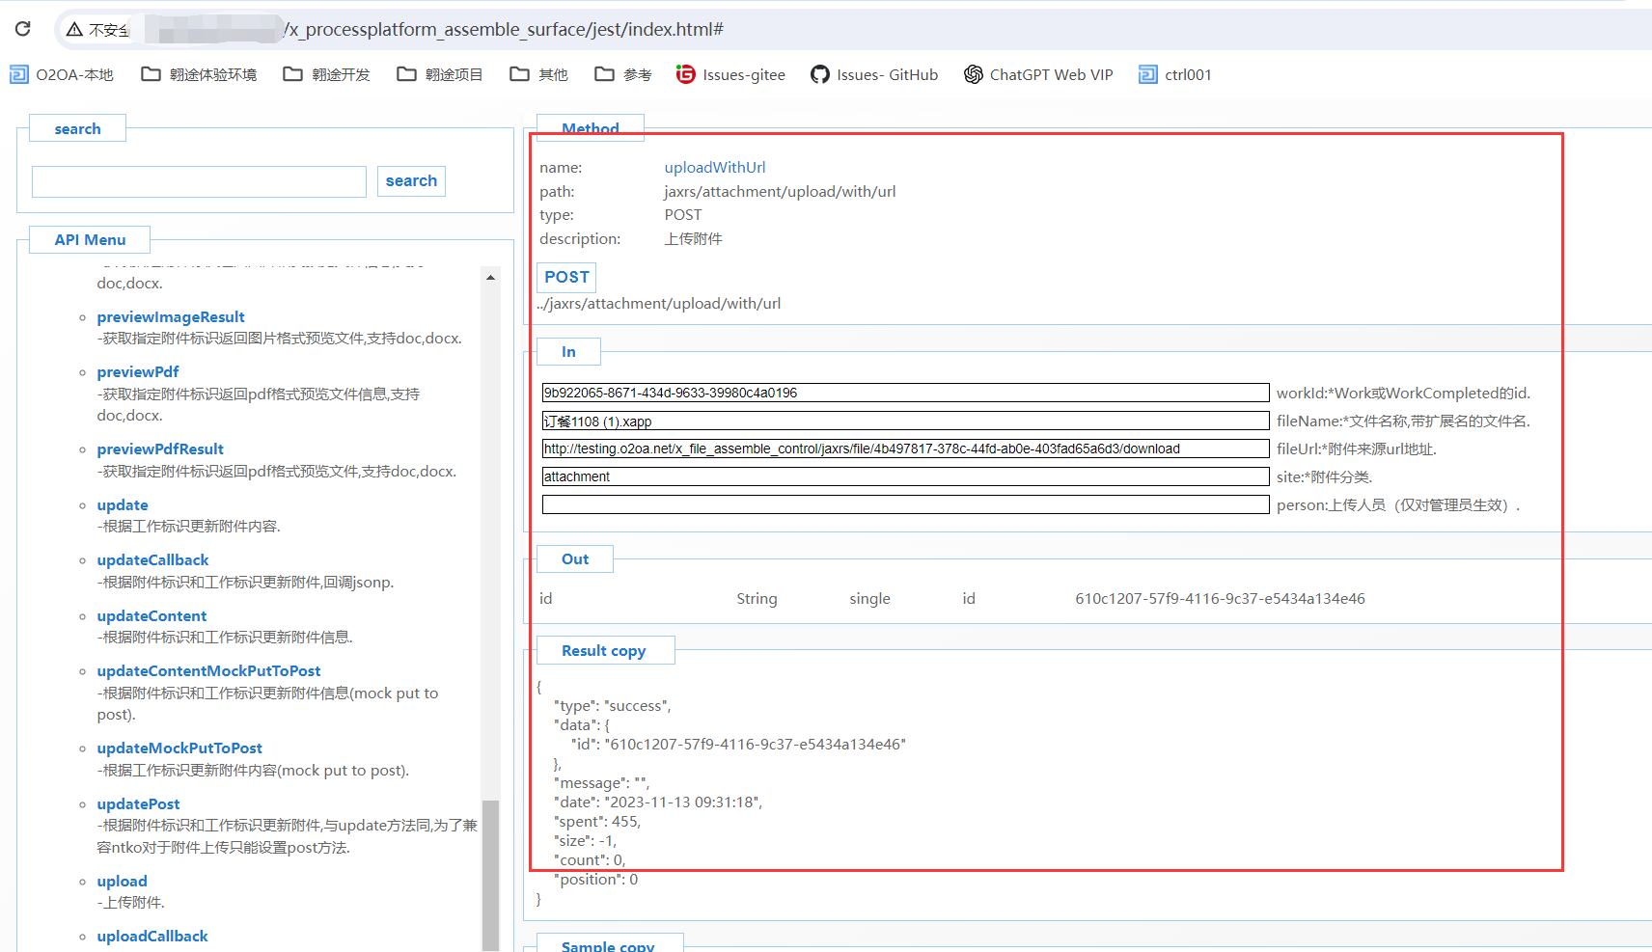The height and width of the screenshot is (952, 1652).
Task: Open the ChatGPT Web VIP bookmark
Action: [x=1038, y=74]
